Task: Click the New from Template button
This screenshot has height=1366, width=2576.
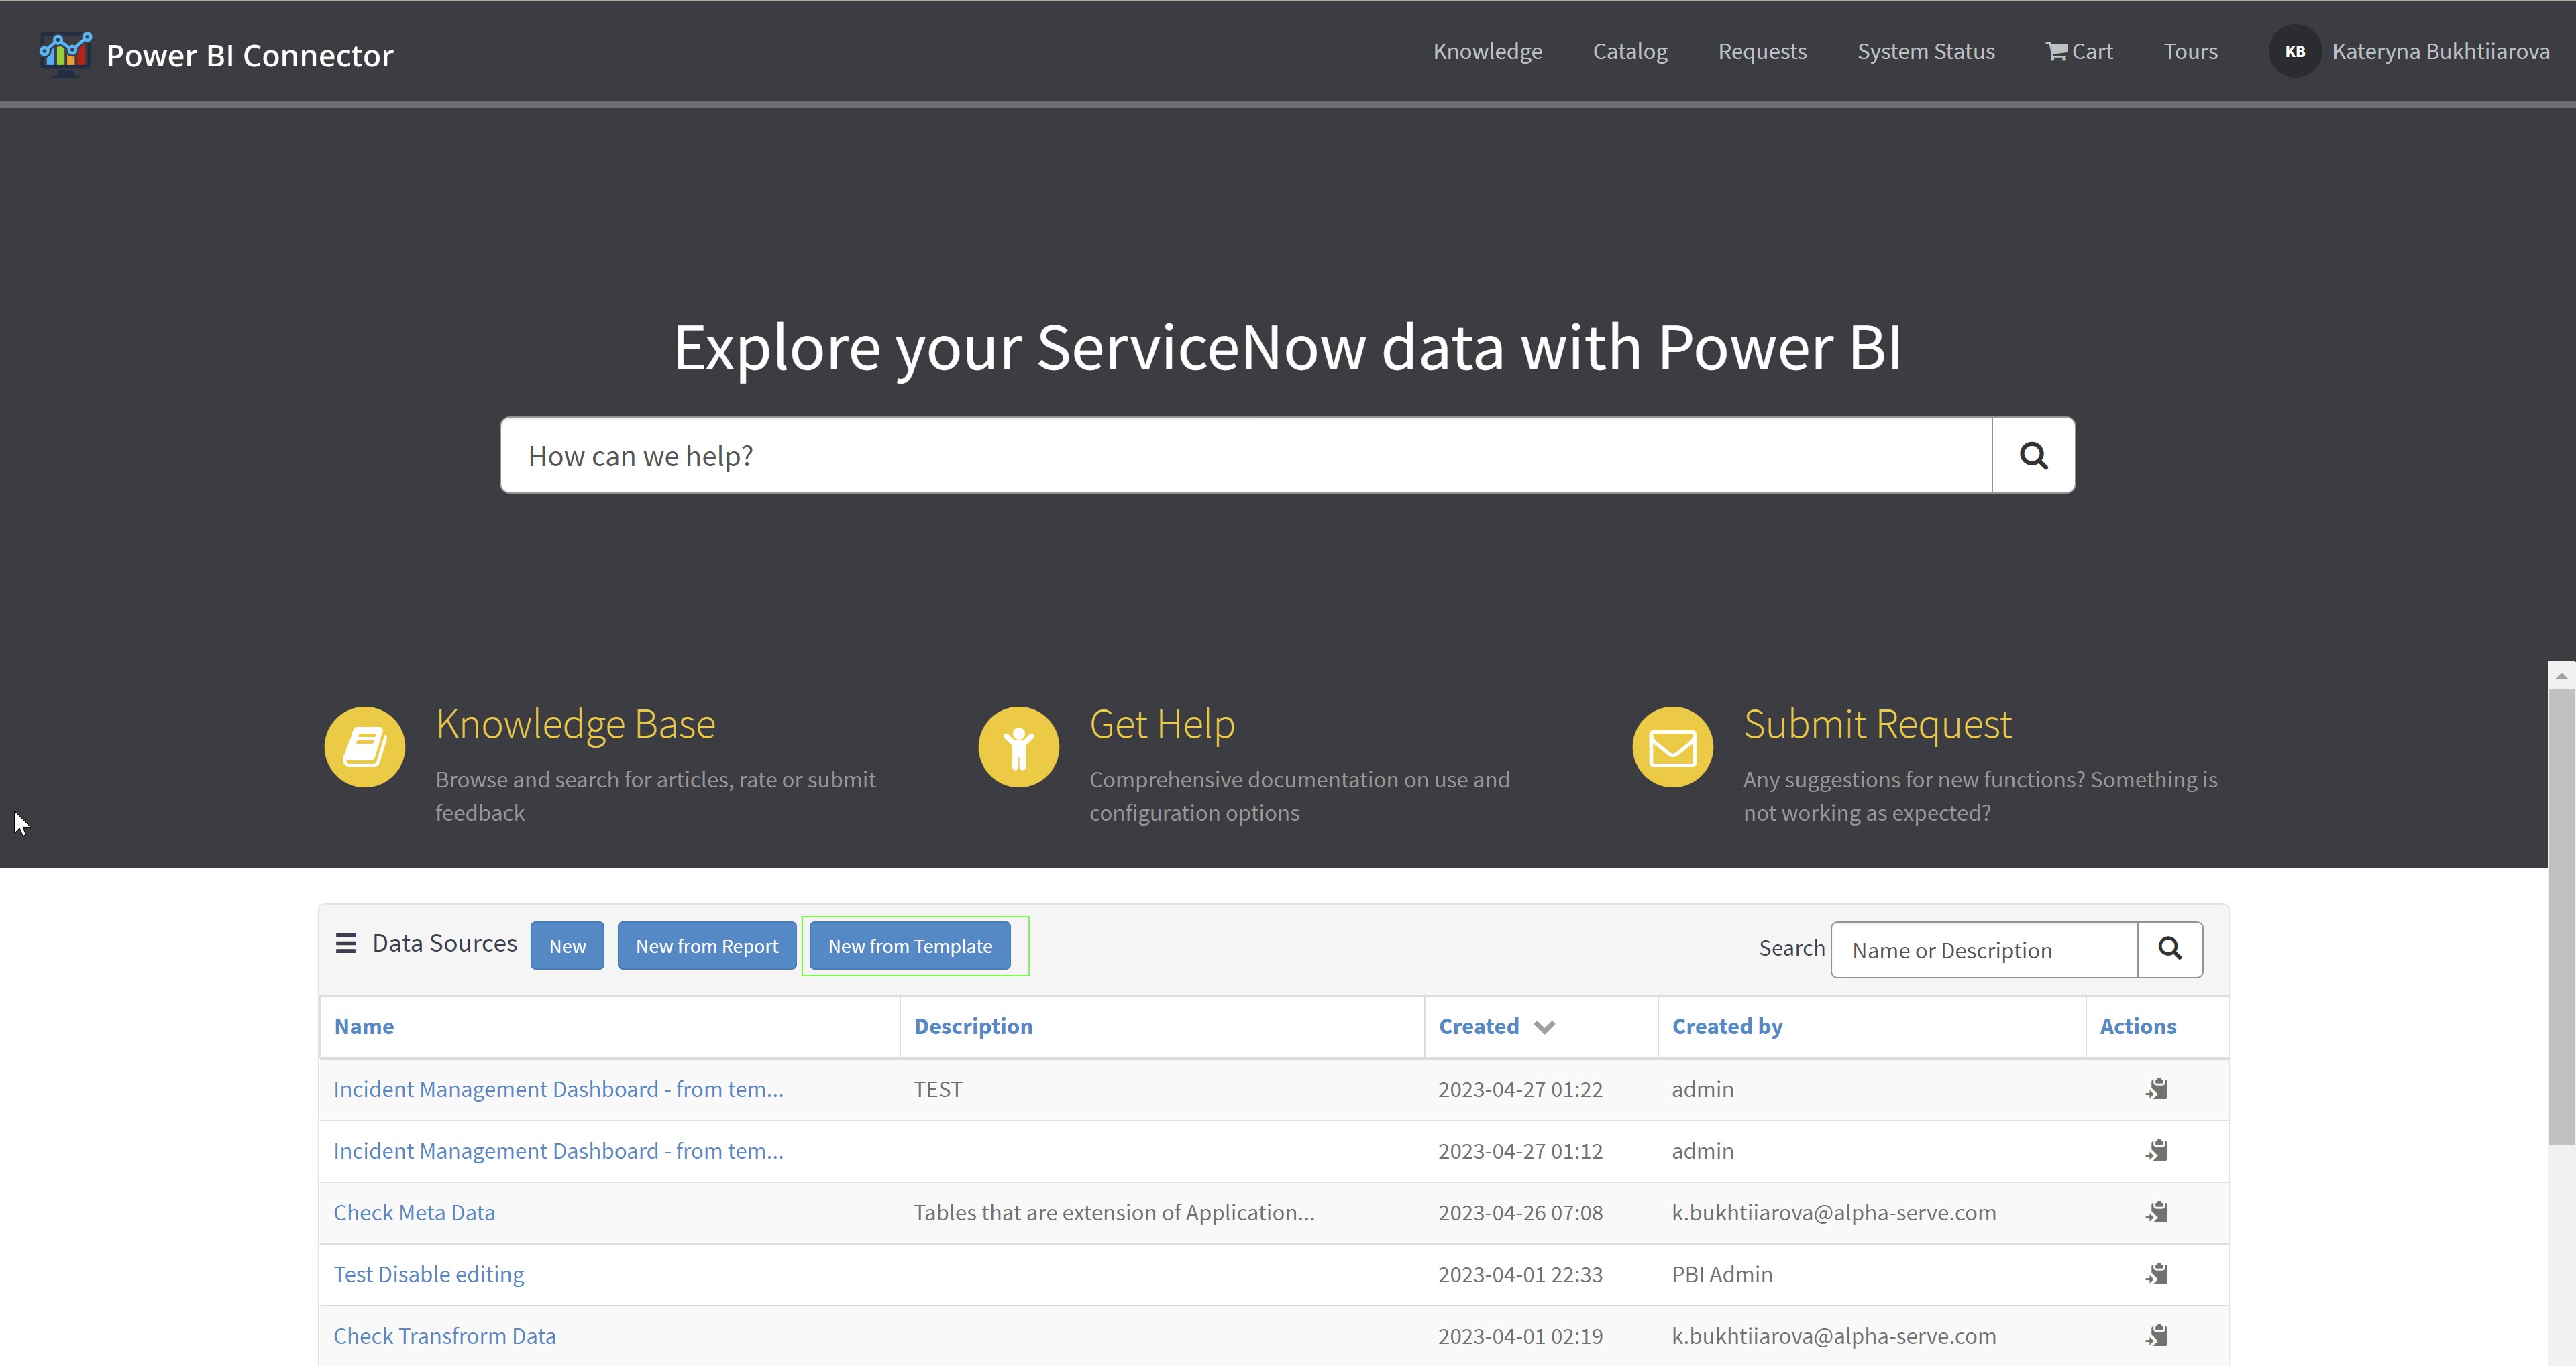Action: [x=909, y=946]
